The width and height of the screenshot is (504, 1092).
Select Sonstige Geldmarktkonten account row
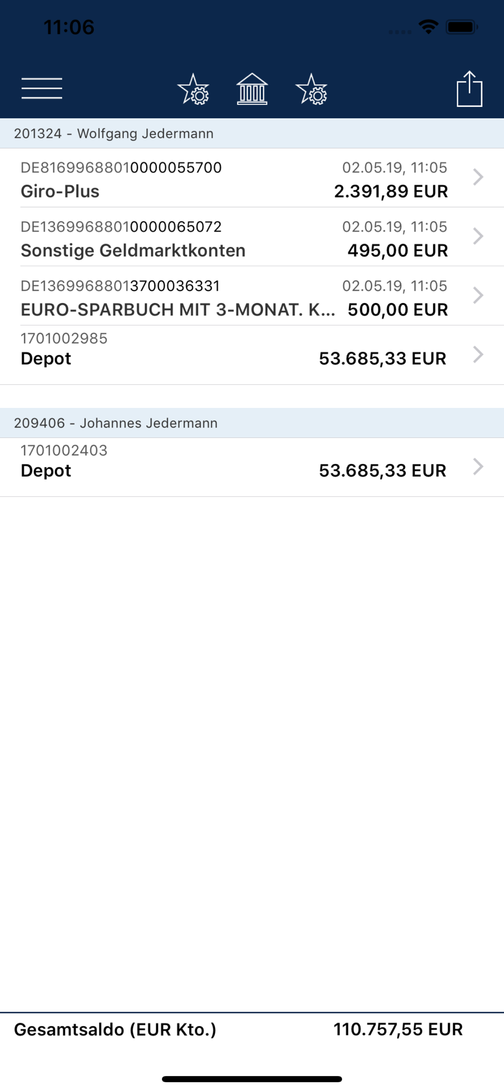[133, 251]
